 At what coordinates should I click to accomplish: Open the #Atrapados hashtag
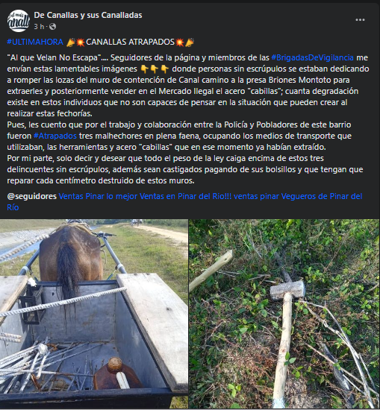[55, 136]
